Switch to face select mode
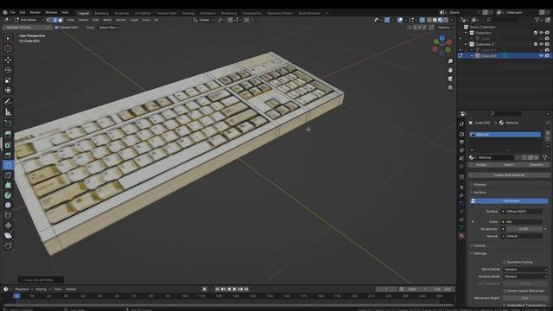The width and height of the screenshot is (553, 311). 60,20
